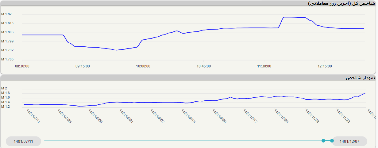This screenshot has width=378, height=148.
Task: Click the 1401/09/15 date label on the lower chart
Action: [x=188, y=117]
